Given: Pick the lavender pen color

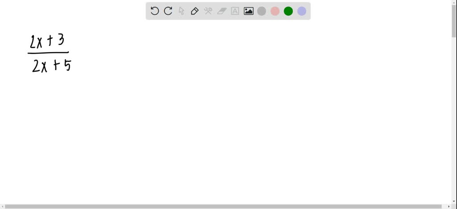Looking at the screenshot, I should (x=302, y=11).
